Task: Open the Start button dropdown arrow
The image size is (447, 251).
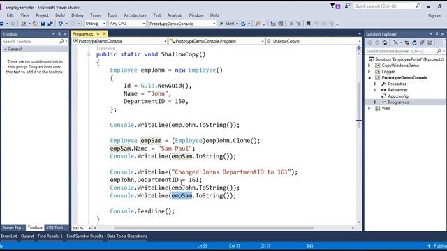Action: [x=237, y=24]
